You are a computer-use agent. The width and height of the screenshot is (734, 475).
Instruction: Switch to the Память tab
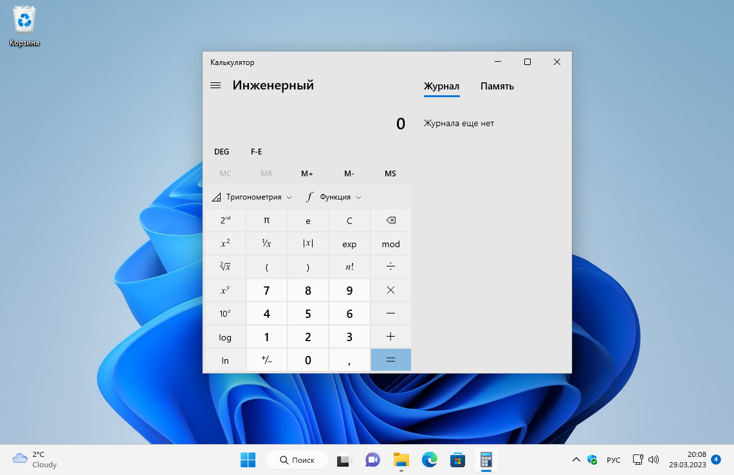click(497, 86)
